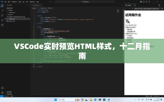Screen dimensions: 164x102
Task: Select the second radio option under 你喜欢Web吗
Action: click(126, 31)
